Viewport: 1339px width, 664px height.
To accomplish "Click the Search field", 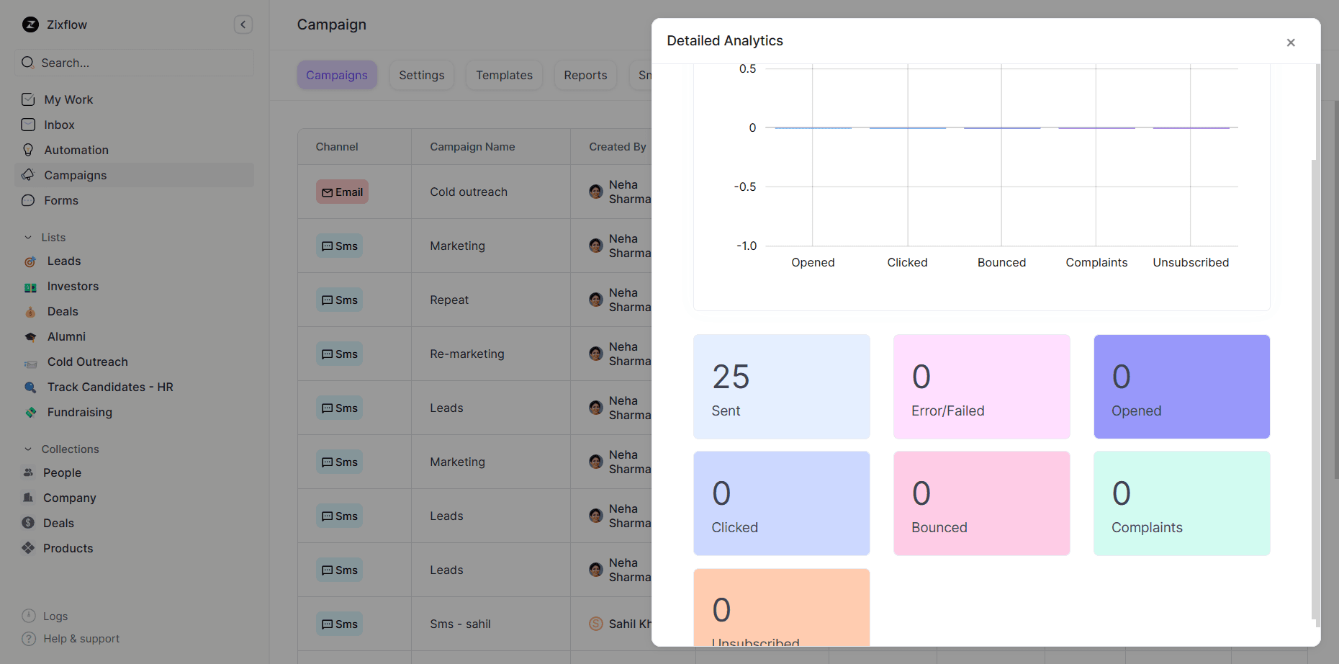I will tap(134, 63).
